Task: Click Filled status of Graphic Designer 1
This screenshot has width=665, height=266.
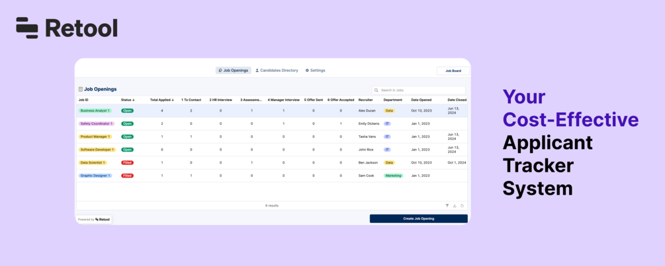Action: tap(127, 176)
